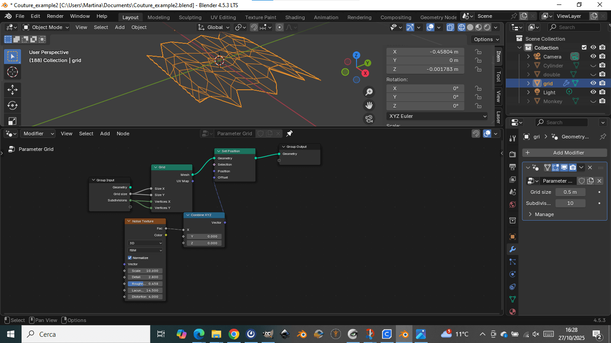Open the XYZ Euler rotation mode dropdown
The width and height of the screenshot is (611, 343).
click(437, 116)
